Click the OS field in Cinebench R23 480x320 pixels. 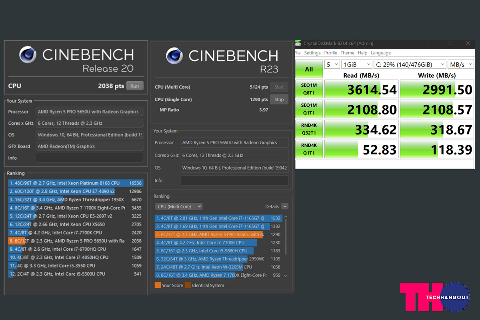click(235, 168)
